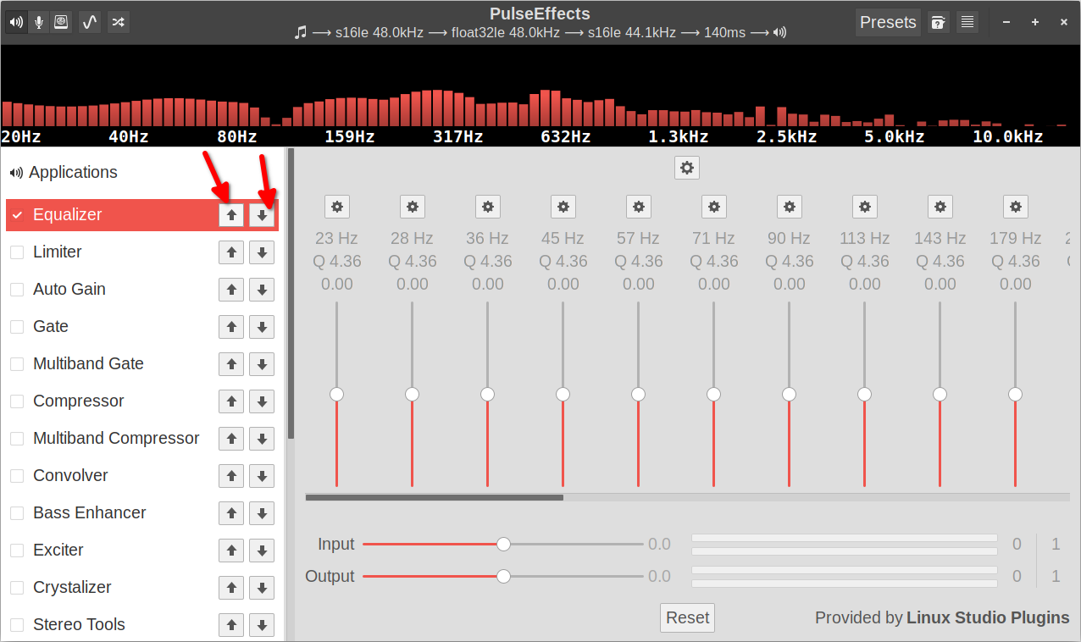Enable the Convolver checkbox
This screenshot has height=642, width=1081.
17,476
